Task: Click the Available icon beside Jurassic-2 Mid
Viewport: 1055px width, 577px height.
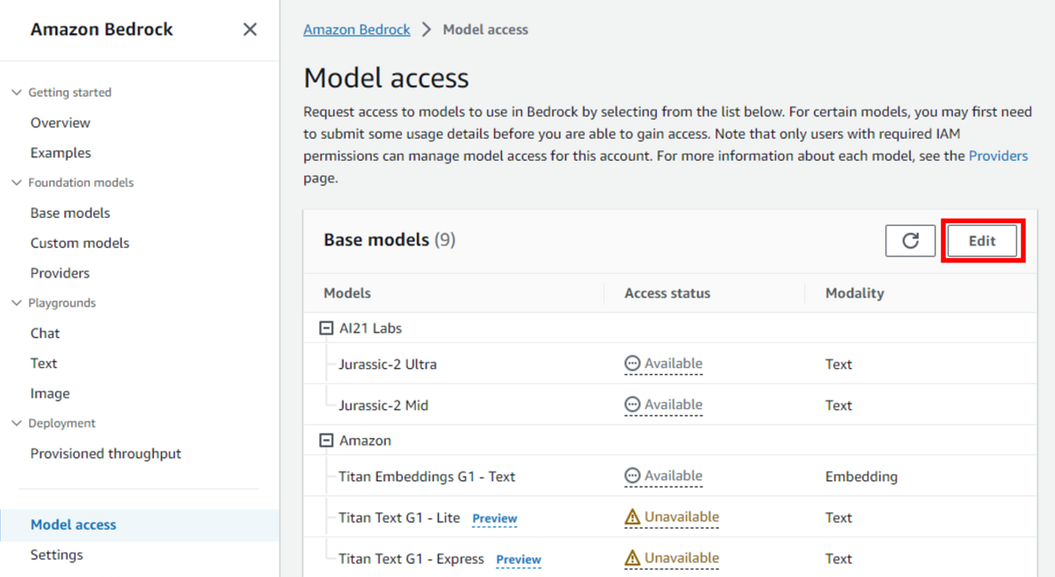Action: pos(631,404)
